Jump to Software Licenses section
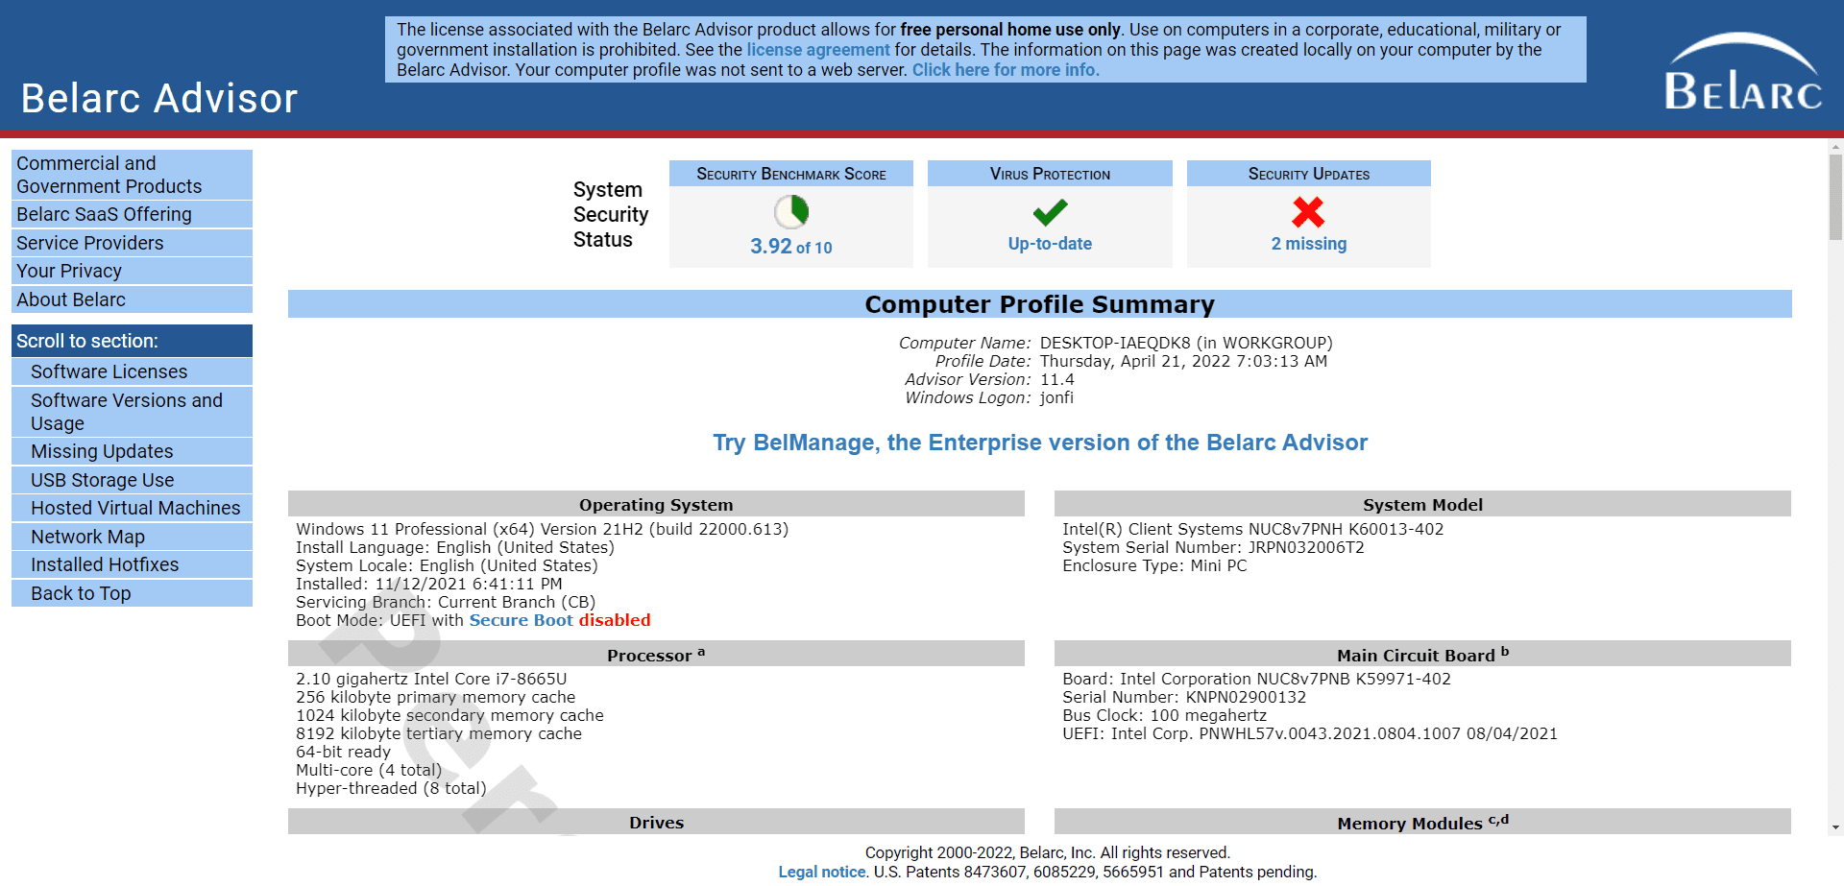Image resolution: width=1844 pixels, height=886 pixels. [x=132, y=371]
